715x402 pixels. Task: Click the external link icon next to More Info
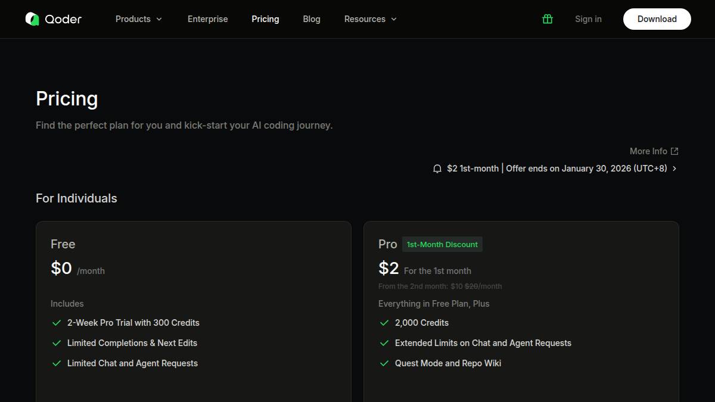(674, 151)
